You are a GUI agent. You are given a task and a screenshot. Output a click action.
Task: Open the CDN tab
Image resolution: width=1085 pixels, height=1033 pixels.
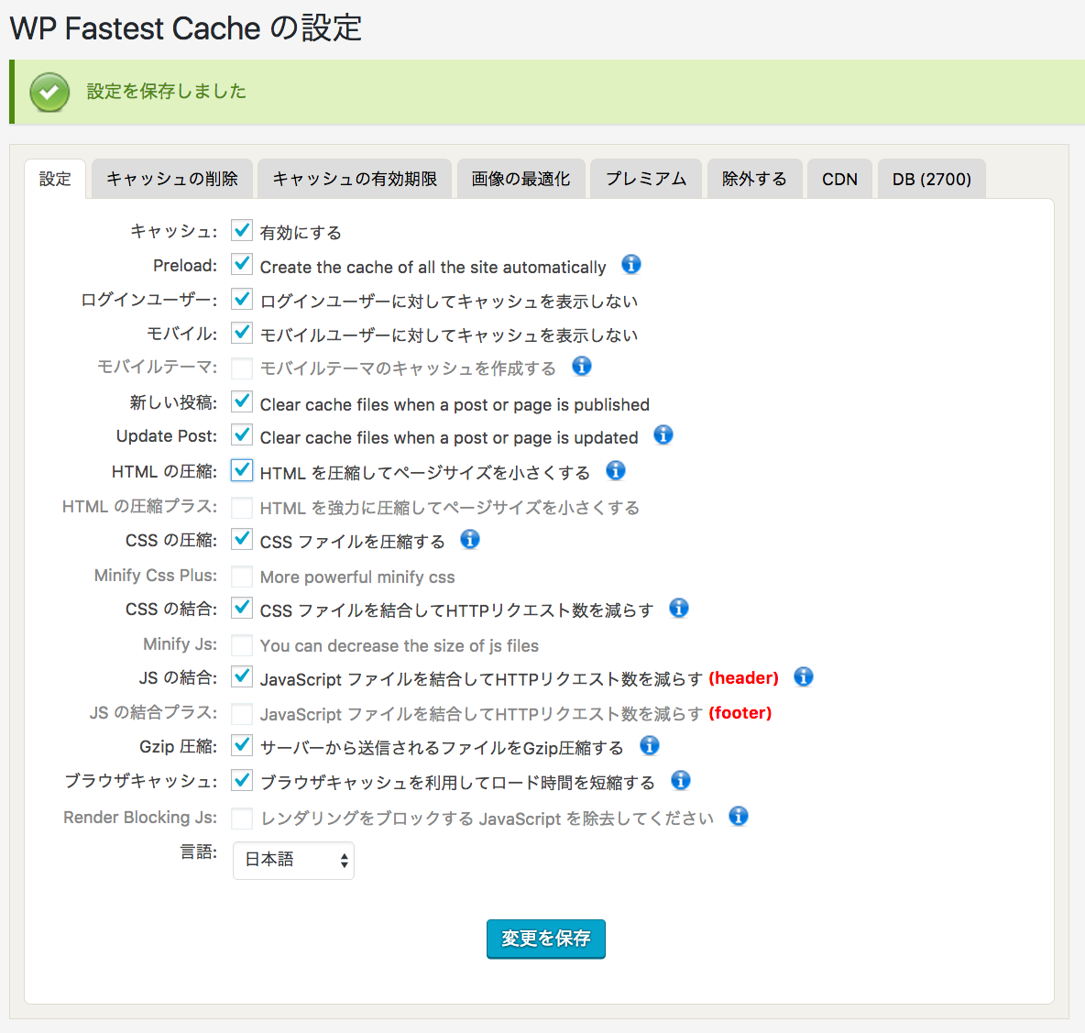coord(839,179)
